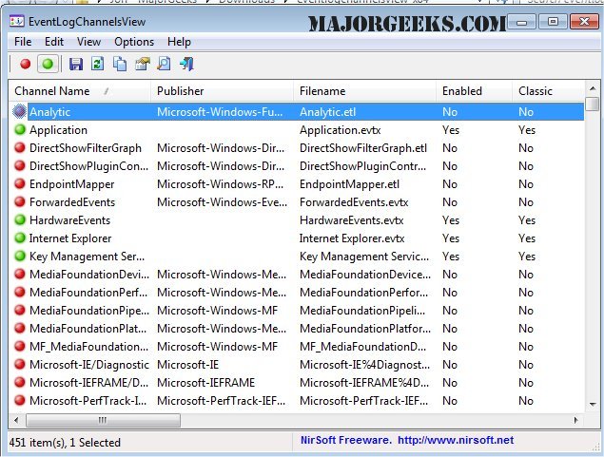The height and width of the screenshot is (457, 604).
Task: Click the green icon beside Internet Explorer
Action: 20,238
